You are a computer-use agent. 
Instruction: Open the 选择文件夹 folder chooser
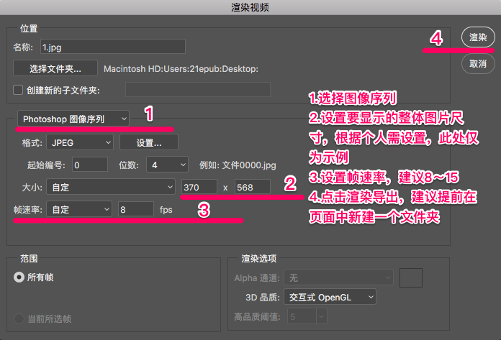click(55, 69)
